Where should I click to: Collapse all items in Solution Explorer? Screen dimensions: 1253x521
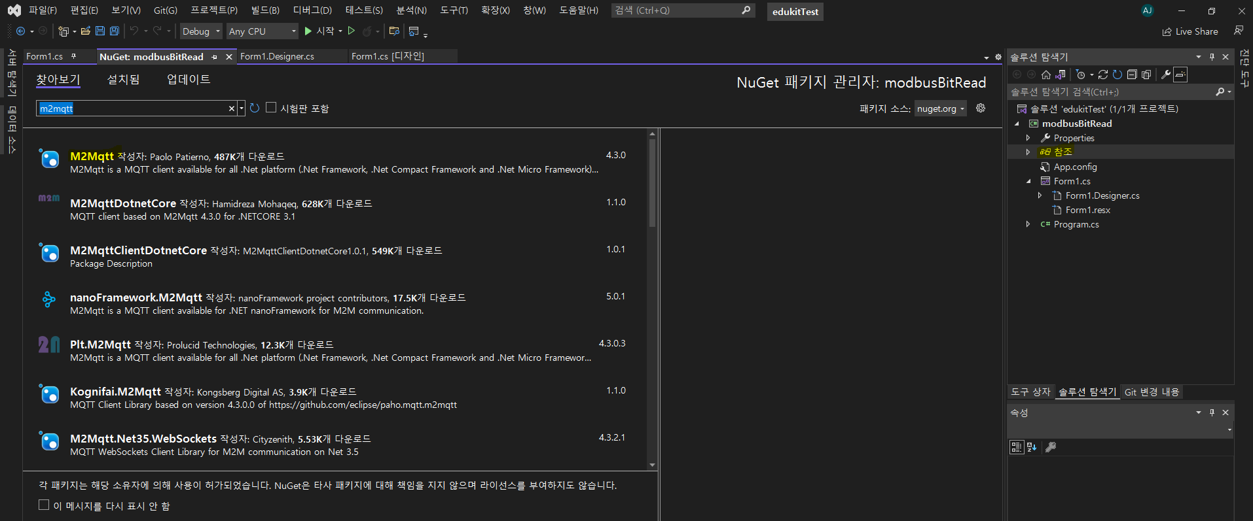click(1132, 75)
